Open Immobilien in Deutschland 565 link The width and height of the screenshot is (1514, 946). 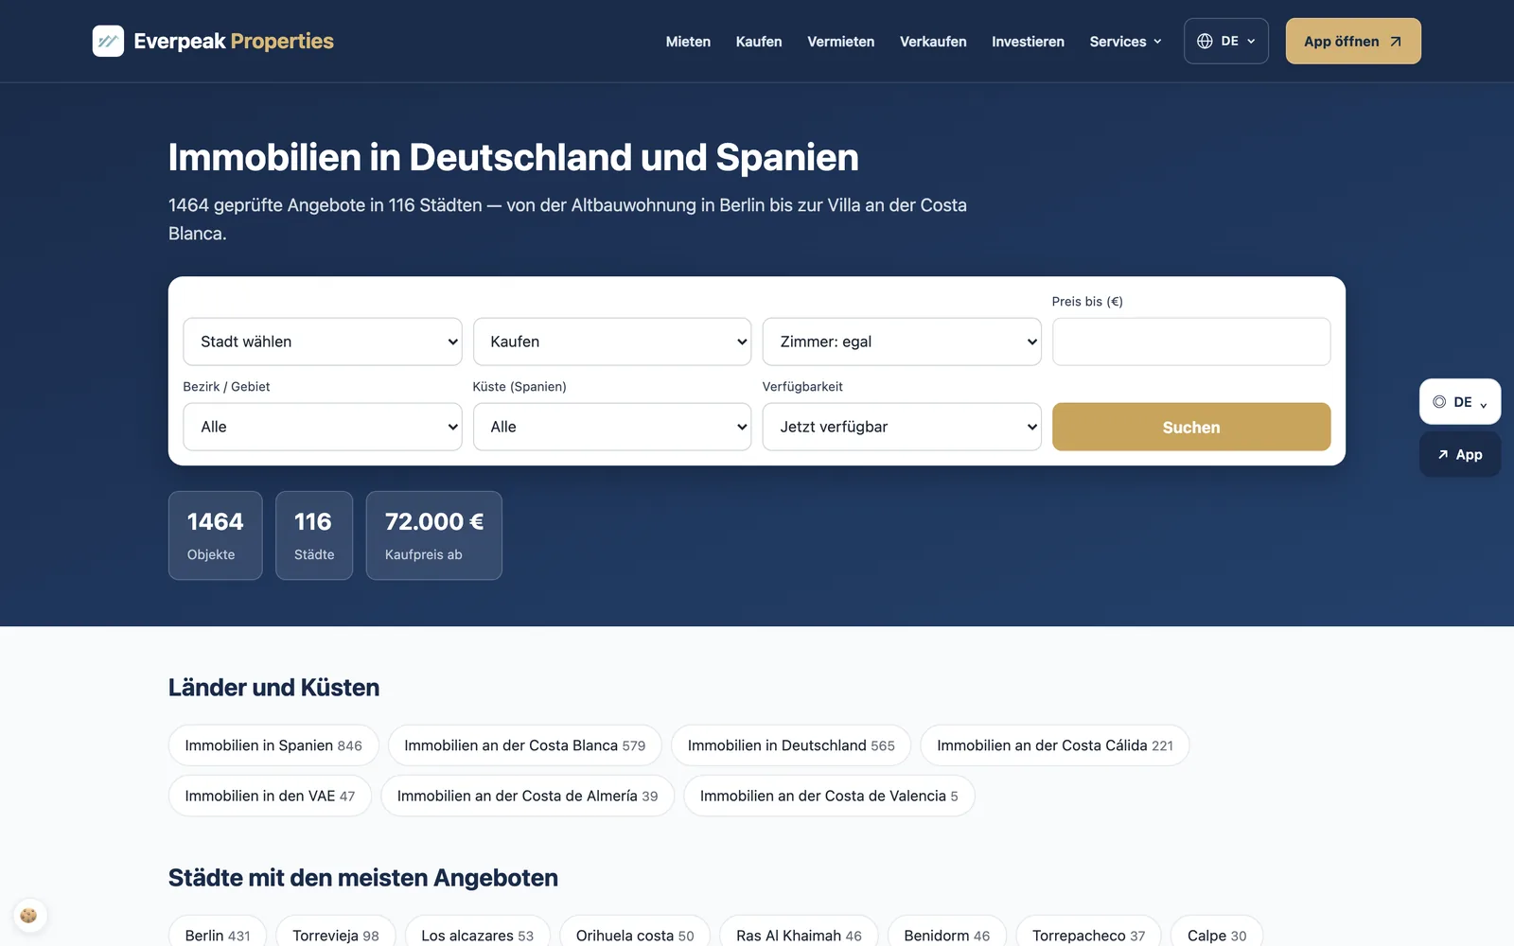[x=791, y=745]
